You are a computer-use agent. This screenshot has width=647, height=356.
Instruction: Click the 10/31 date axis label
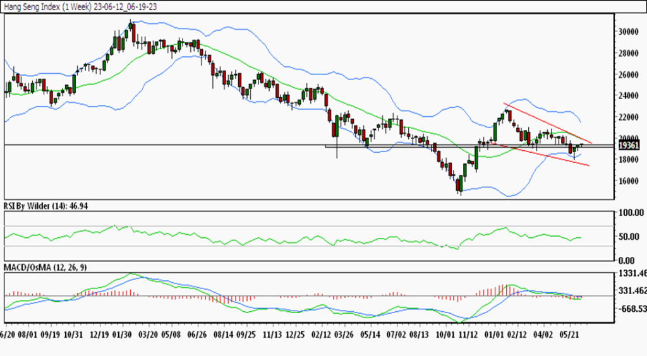coord(73,334)
